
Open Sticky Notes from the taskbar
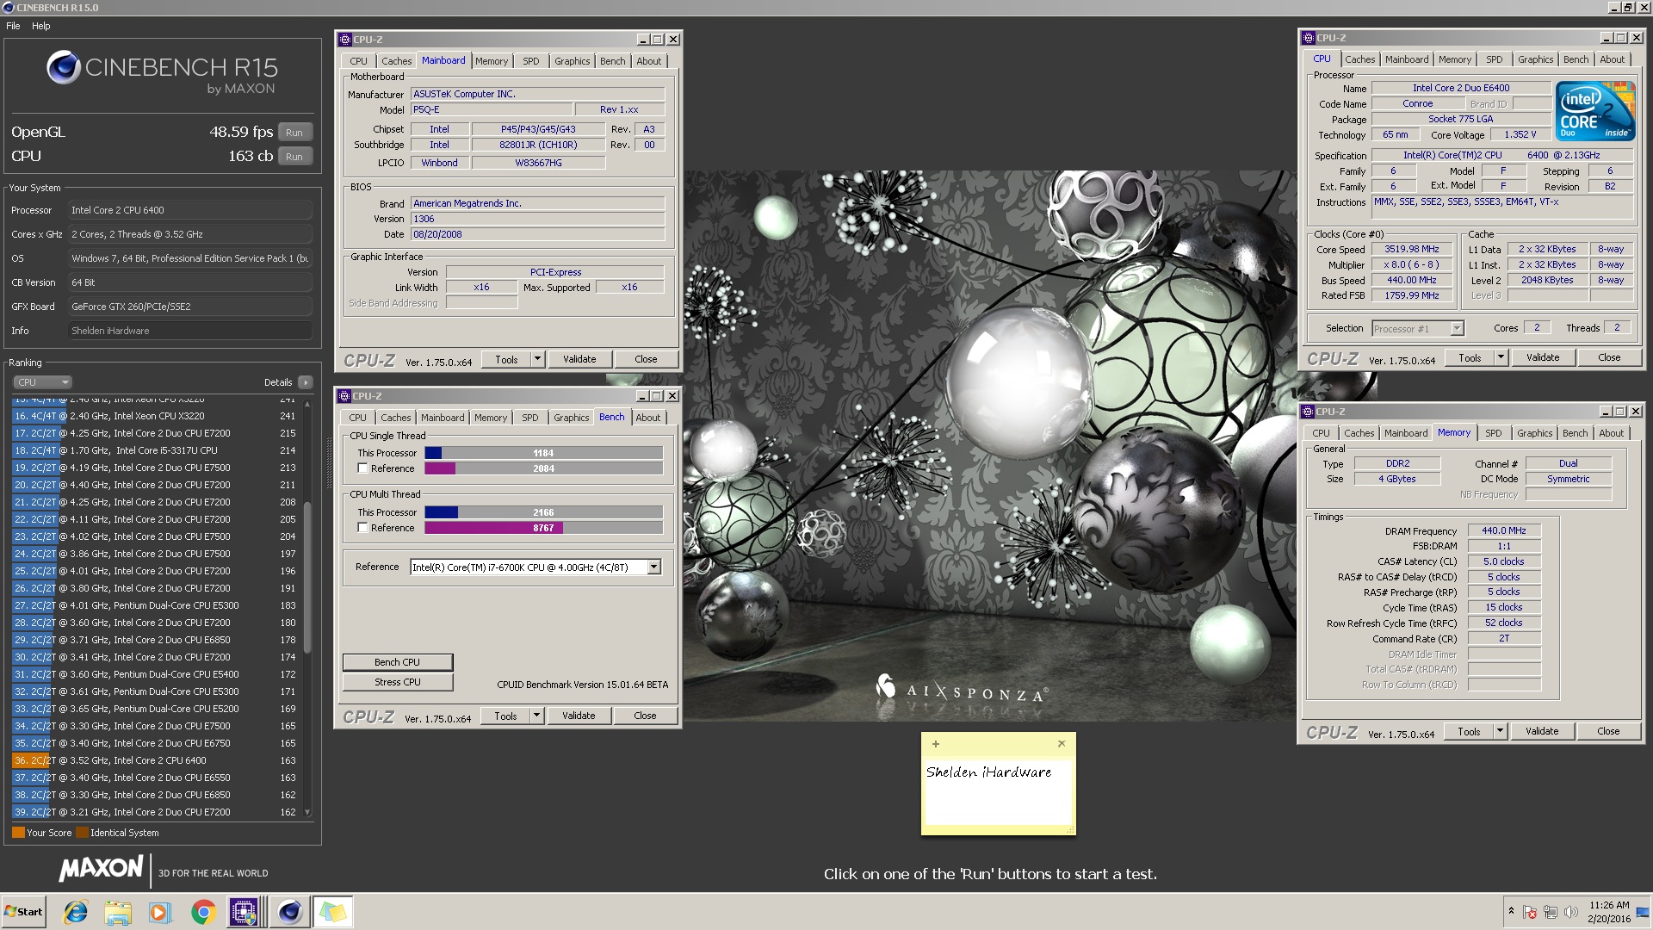[332, 912]
